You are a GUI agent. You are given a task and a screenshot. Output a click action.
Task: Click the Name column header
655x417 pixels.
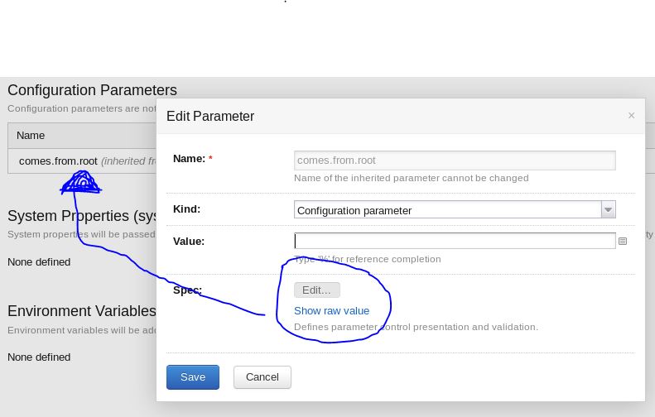point(31,136)
